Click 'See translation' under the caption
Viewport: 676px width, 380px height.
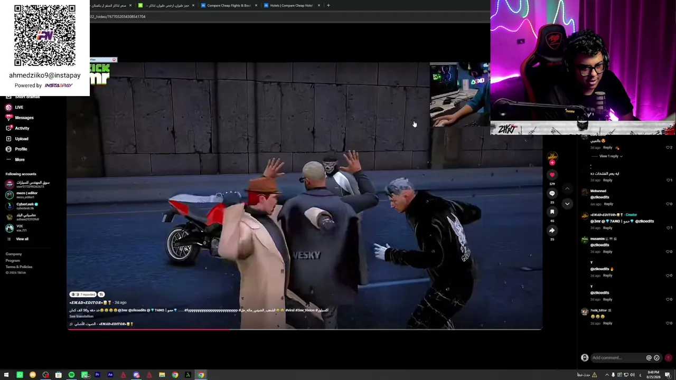81,316
